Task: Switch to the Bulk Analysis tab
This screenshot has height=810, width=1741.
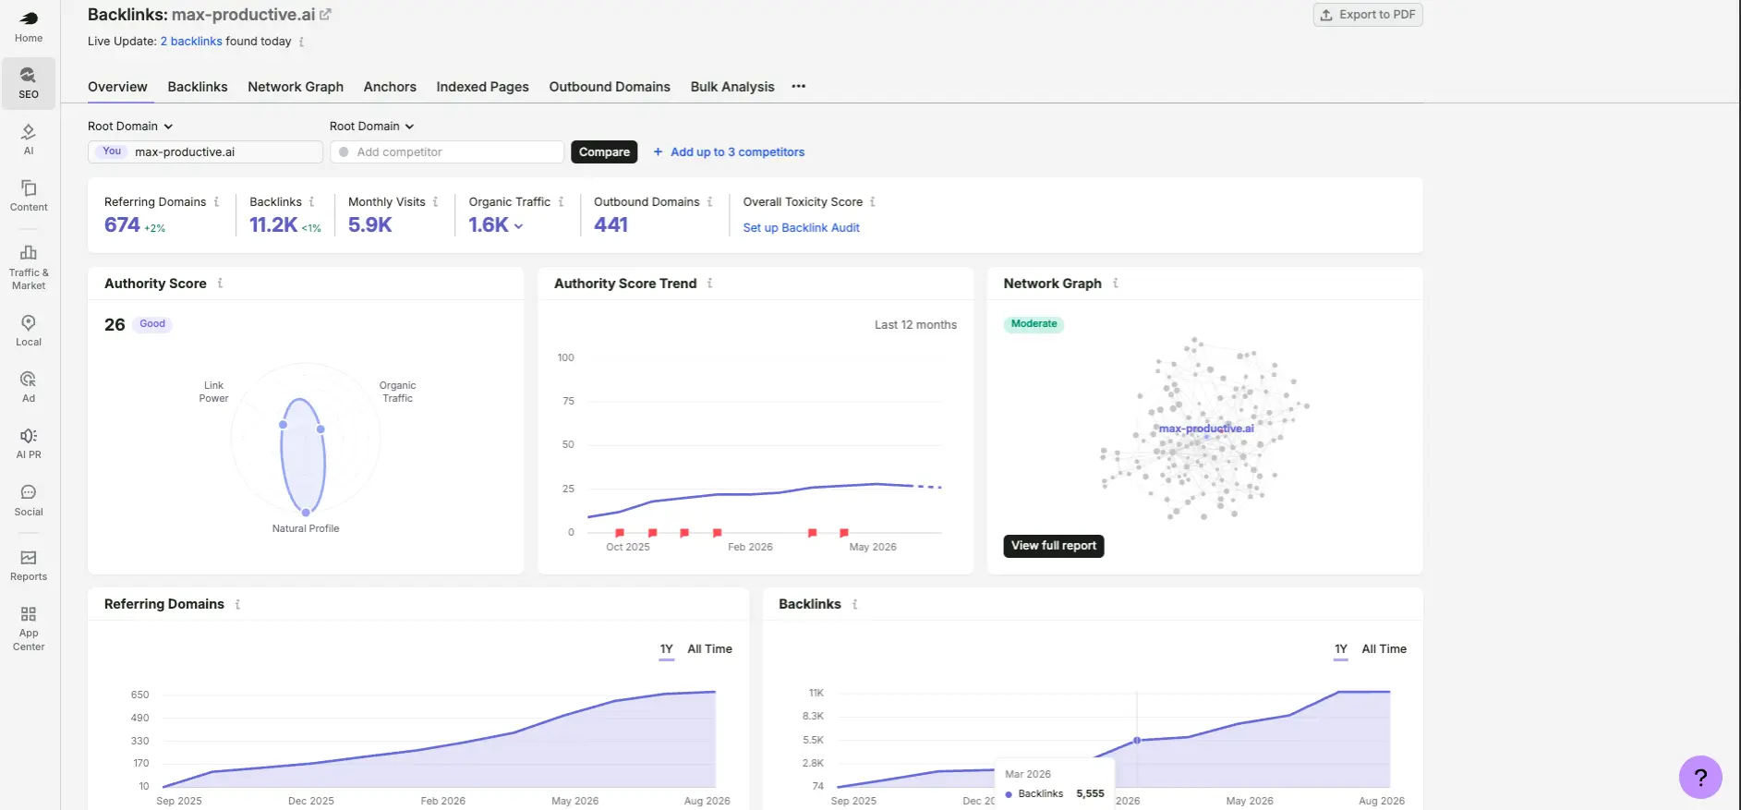Action: tap(732, 87)
